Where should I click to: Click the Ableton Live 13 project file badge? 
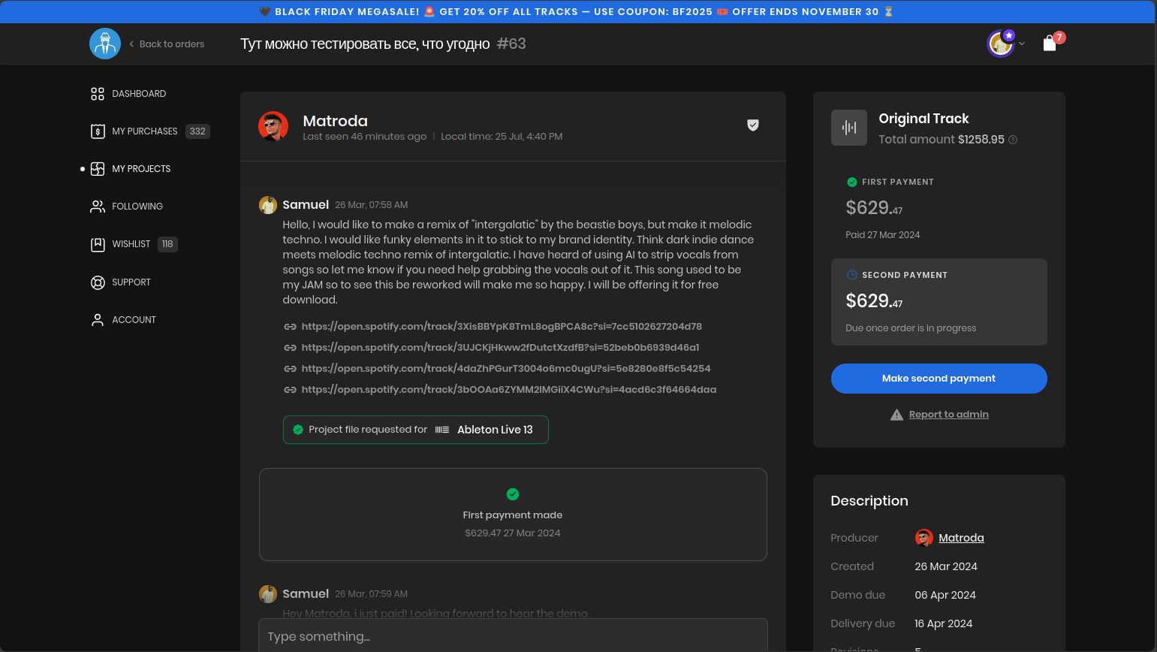click(x=415, y=430)
